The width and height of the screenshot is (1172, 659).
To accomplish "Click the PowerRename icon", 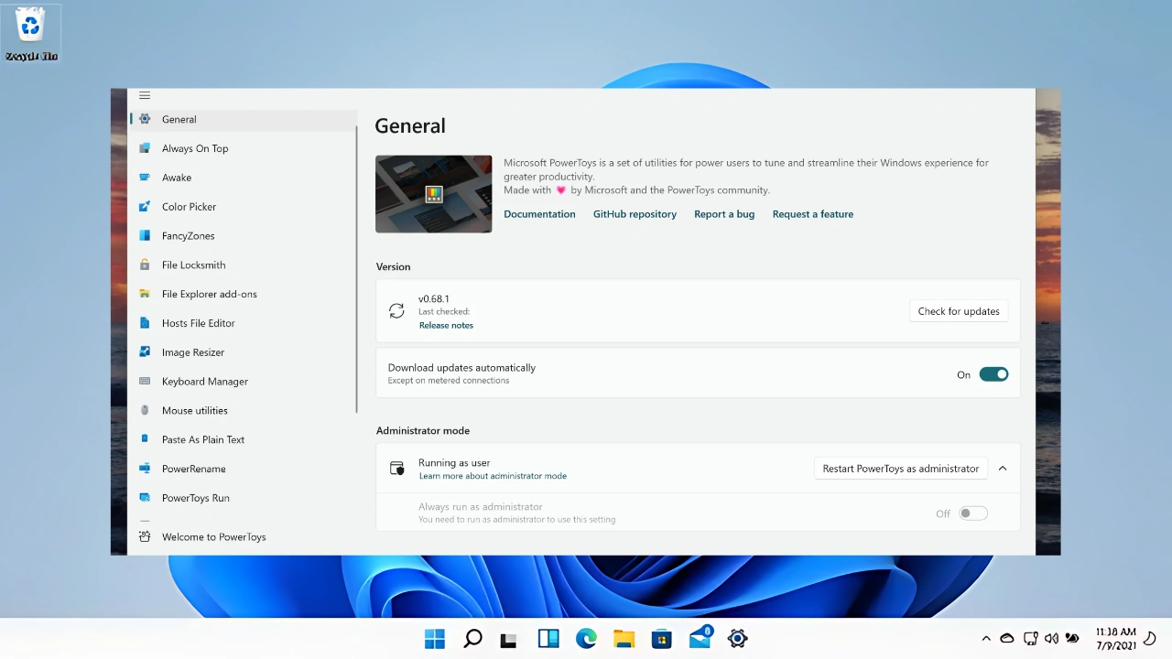I will [145, 469].
